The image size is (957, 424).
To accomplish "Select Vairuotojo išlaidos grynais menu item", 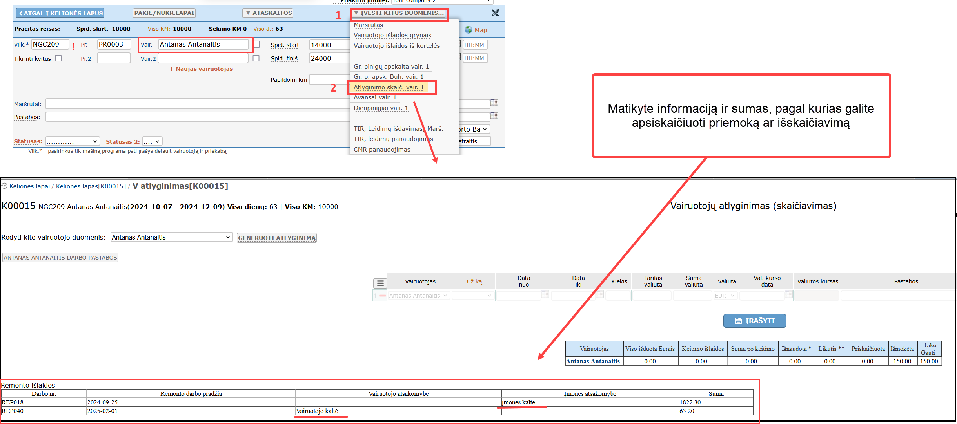I will coord(392,35).
